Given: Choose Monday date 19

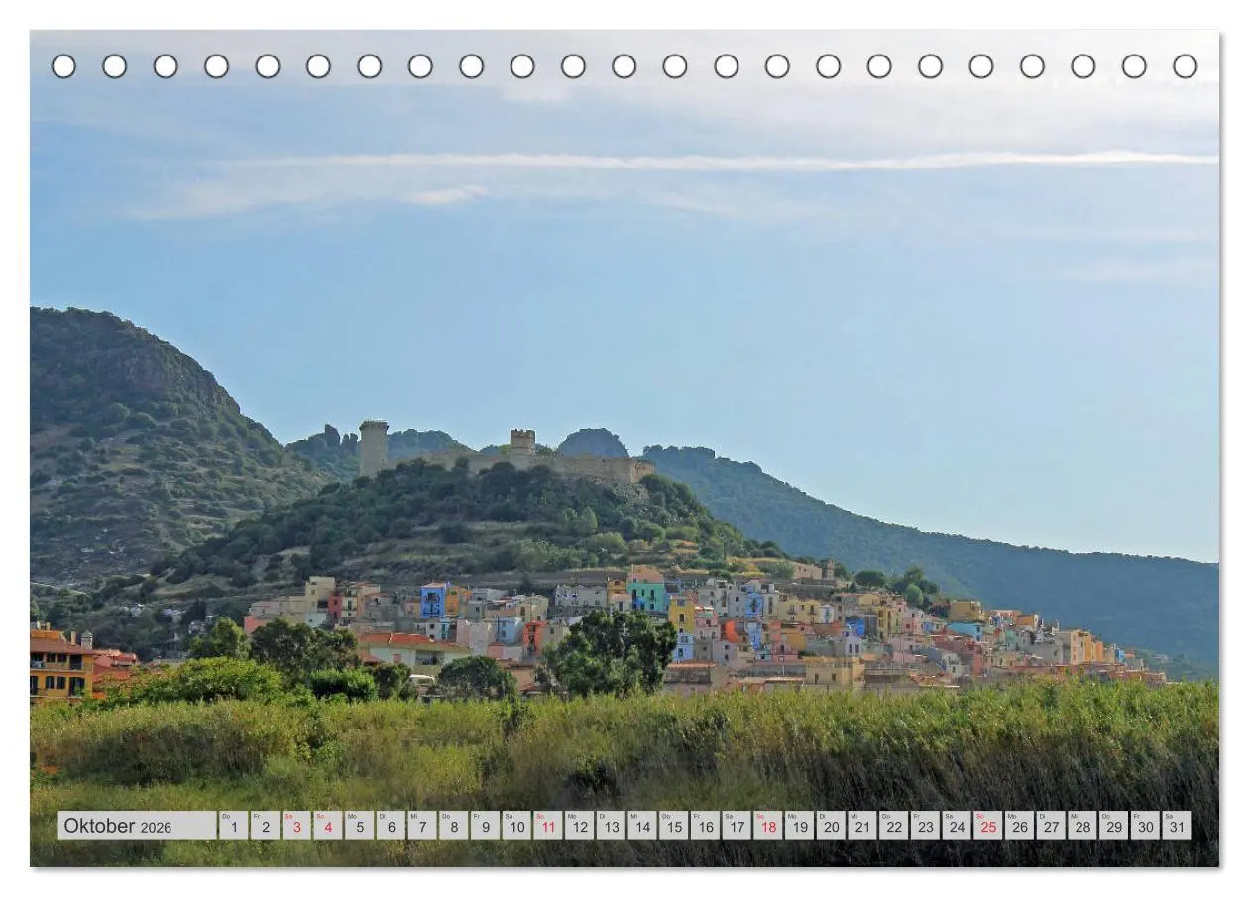Looking at the screenshot, I should tap(799, 826).
